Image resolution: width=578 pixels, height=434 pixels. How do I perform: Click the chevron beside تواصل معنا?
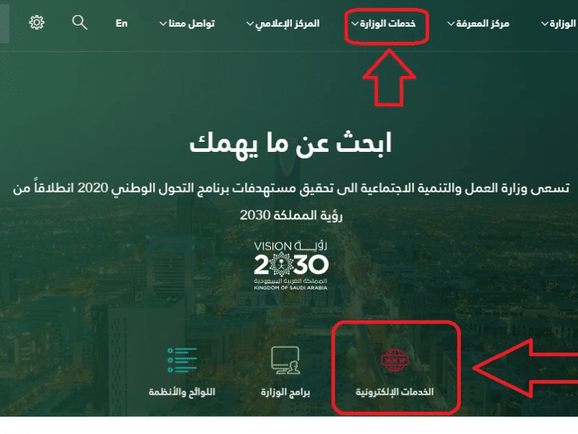pyautogui.click(x=163, y=24)
